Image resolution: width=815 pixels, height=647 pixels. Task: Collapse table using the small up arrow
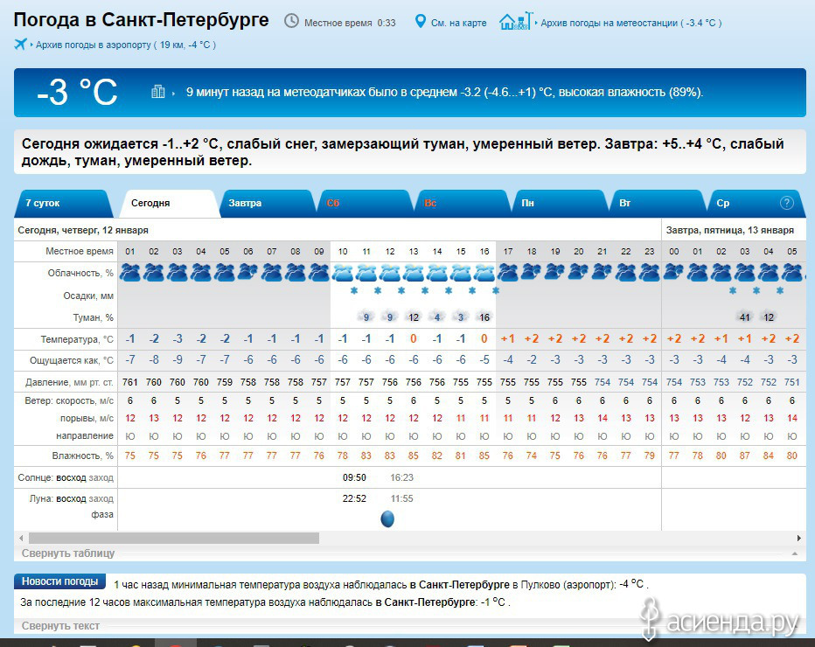795,554
